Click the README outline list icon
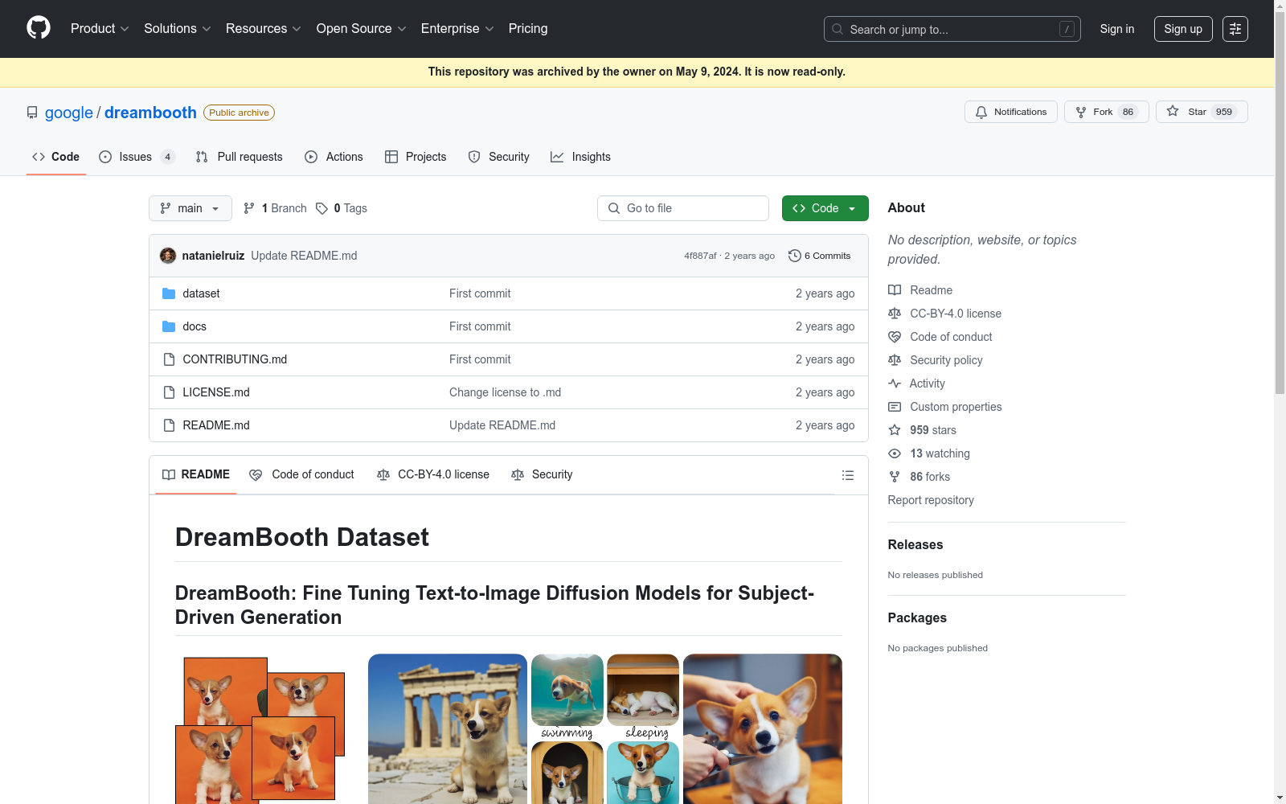The height and width of the screenshot is (804, 1286). click(847, 475)
